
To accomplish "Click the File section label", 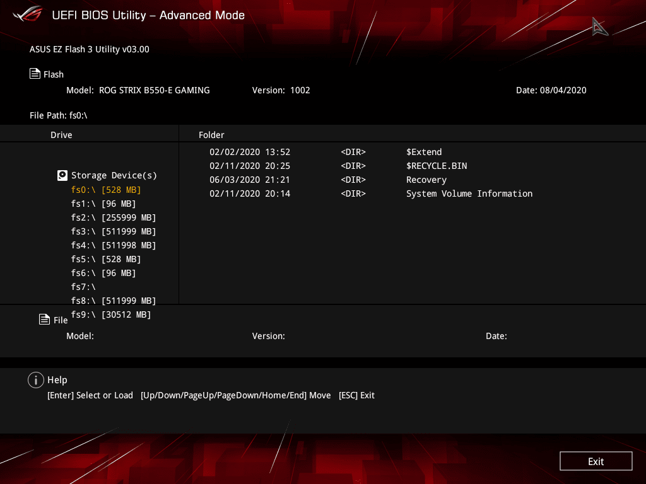I will pos(61,320).
